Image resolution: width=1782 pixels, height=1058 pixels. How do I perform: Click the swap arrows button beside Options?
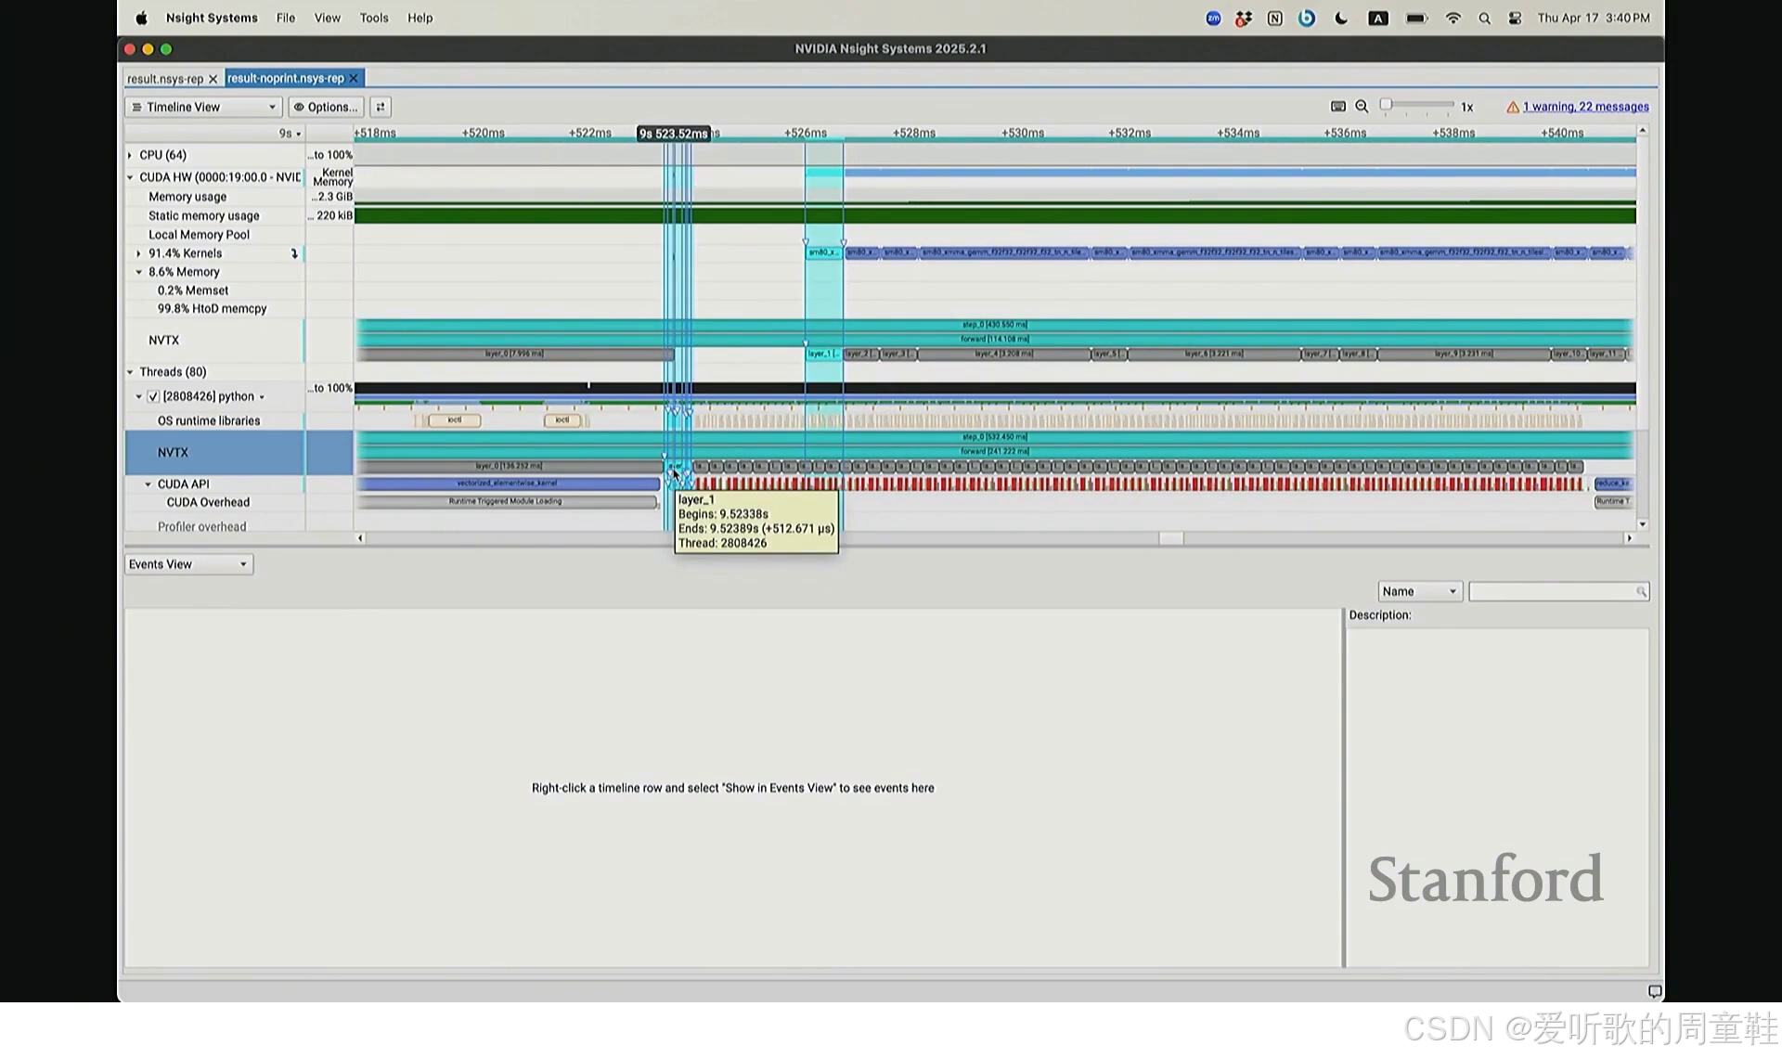[381, 107]
